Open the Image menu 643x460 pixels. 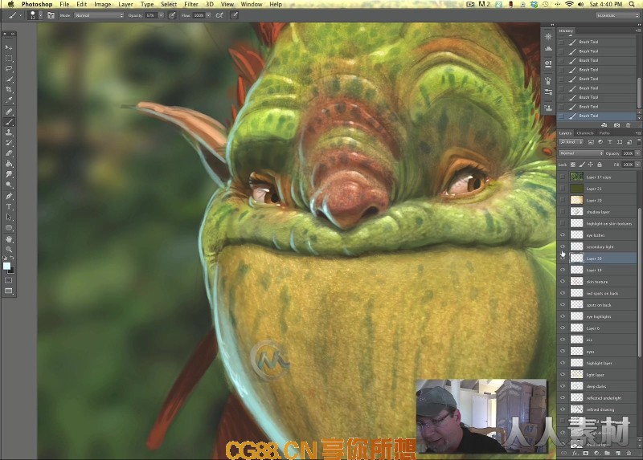(x=103, y=4)
